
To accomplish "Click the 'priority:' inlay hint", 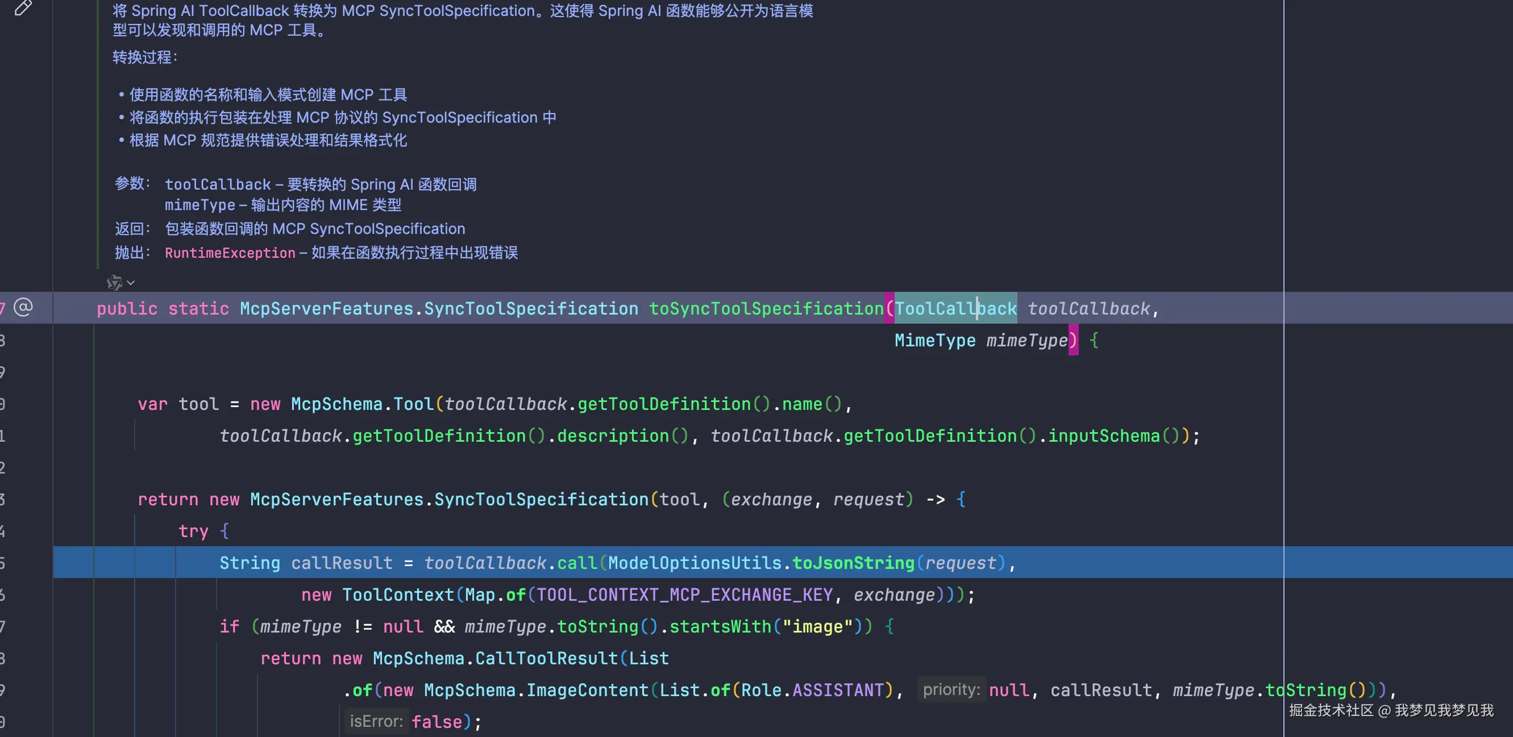I will click(951, 689).
